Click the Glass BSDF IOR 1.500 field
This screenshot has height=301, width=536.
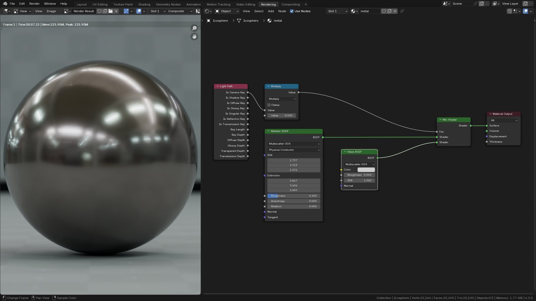pos(359,180)
